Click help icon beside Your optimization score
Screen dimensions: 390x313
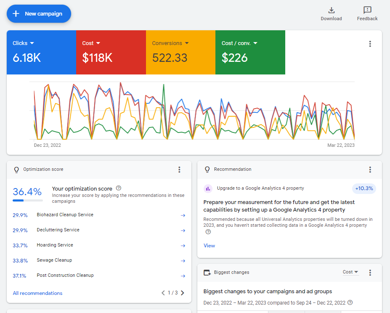coord(119,188)
